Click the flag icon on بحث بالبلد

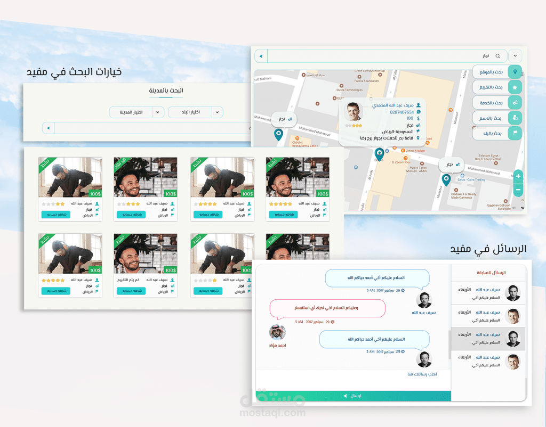515,133
